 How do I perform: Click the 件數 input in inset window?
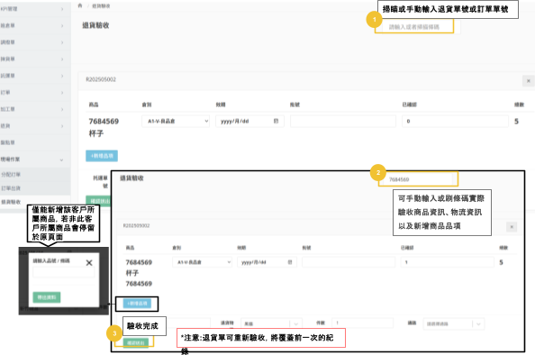pyautogui.click(x=362, y=323)
